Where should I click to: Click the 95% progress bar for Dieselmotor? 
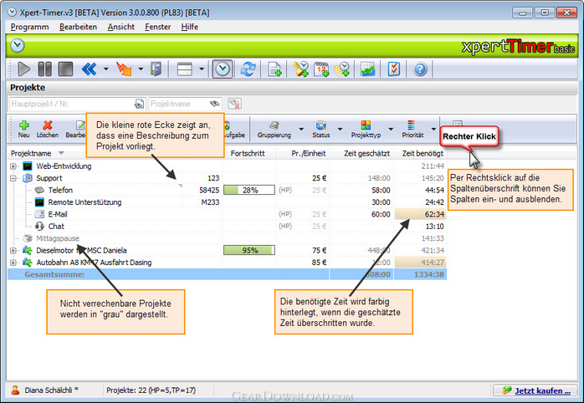[x=249, y=251]
